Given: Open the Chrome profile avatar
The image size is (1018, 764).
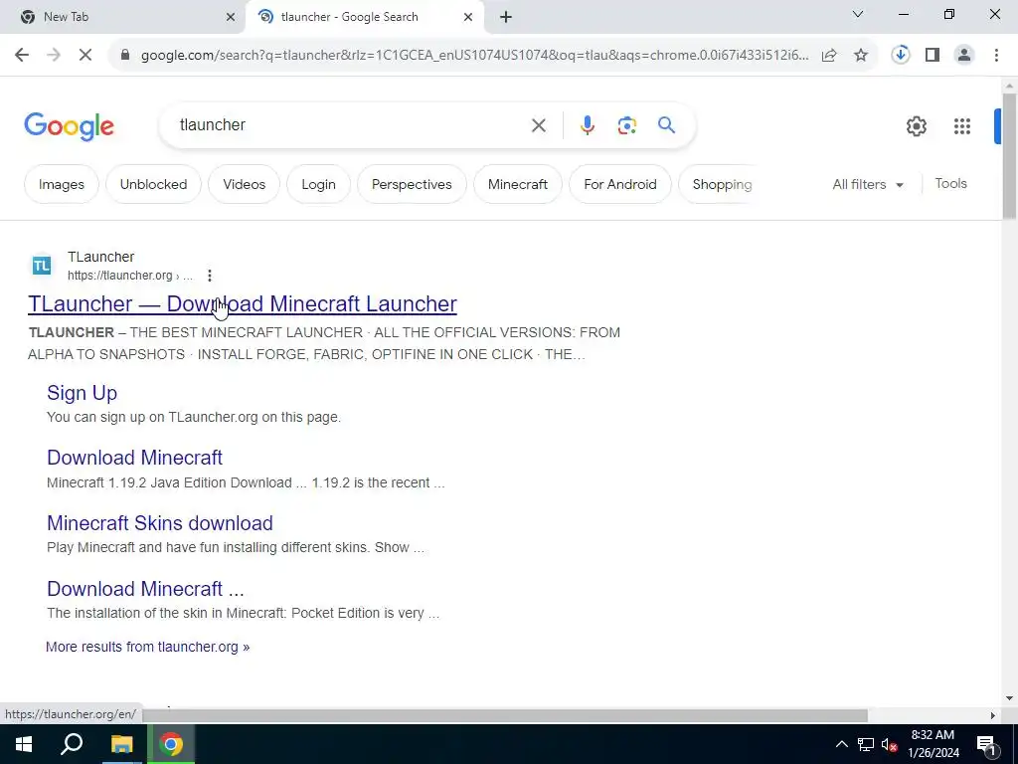Looking at the screenshot, I should pyautogui.click(x=964, y=56).
